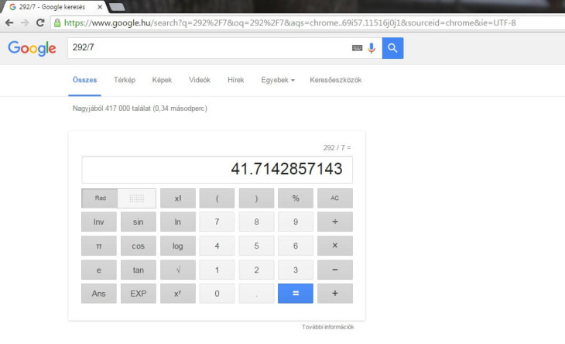
Task: Click the sin key
Action: 139,222
